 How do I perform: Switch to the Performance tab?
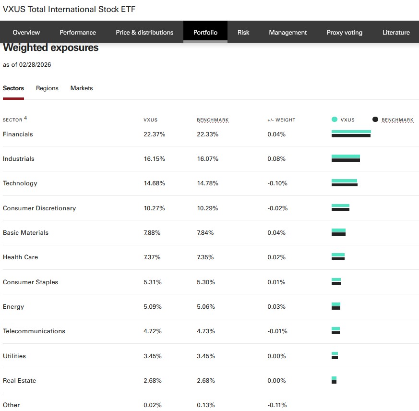coord(78,32)
